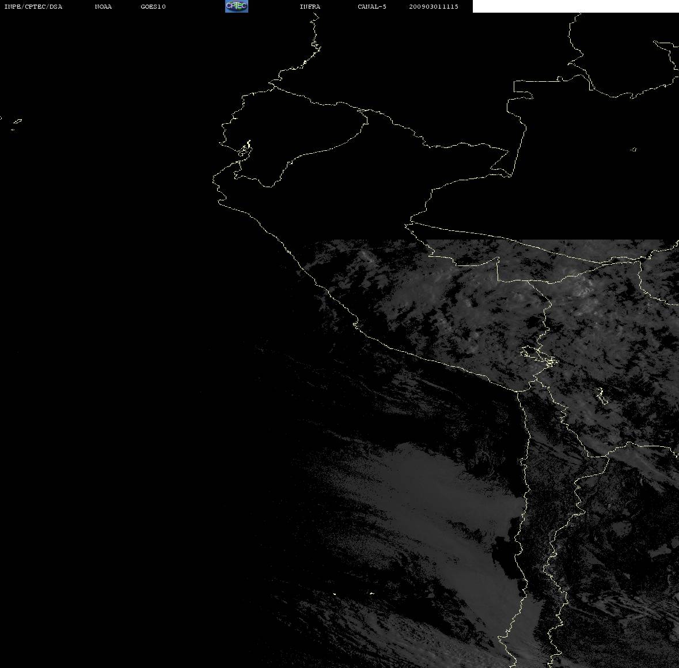The image size is (679, 668).
Task: Click the INFRA label in the header
Action: click(310, 6)
